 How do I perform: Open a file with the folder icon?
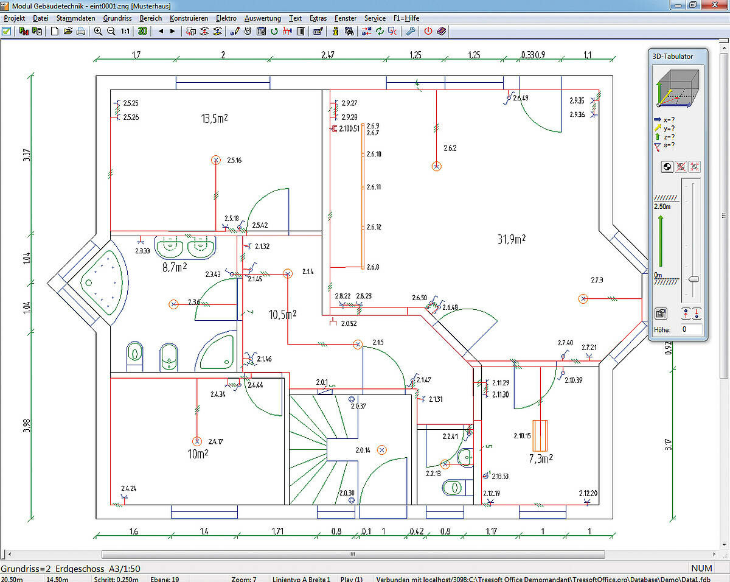click(68, 31)
